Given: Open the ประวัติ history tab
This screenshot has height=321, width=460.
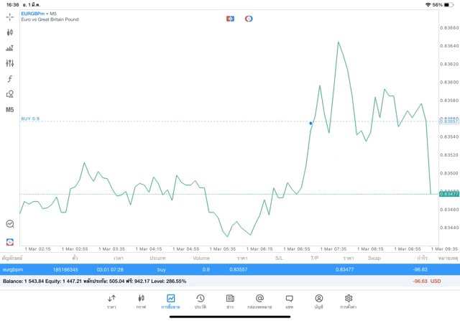Looking at the screenshot, I should coord(200,302).
